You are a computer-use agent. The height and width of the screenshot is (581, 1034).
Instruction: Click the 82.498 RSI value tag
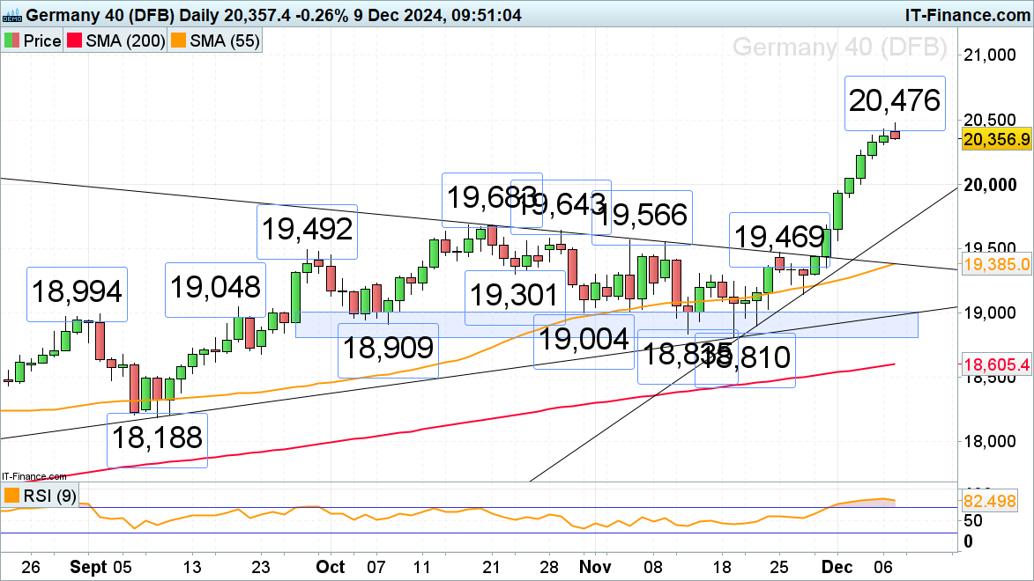pyautogui.click(x=996, y=501)
